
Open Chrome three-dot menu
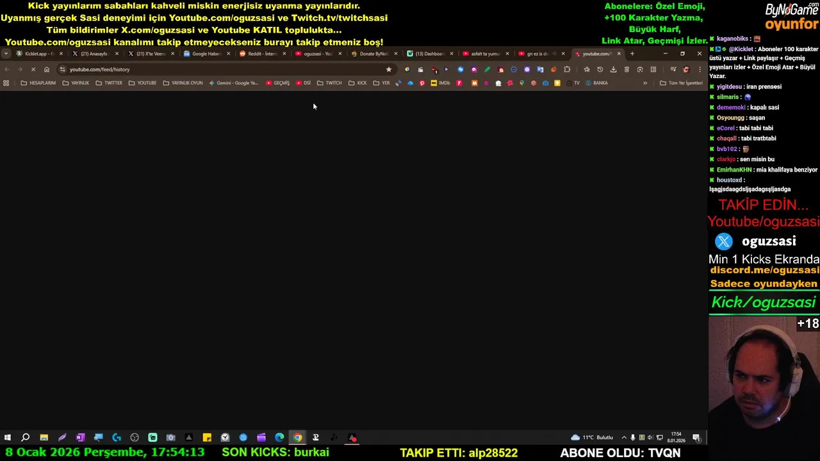(x=700, y=69)
